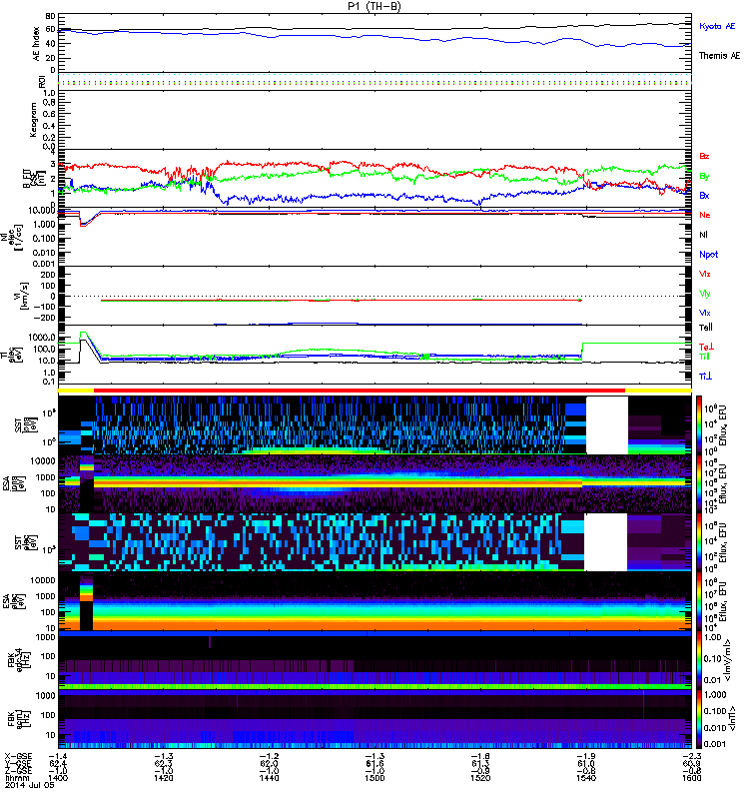
Task: Click the 0.001 tick on density axis
Action: (x=44, y=264)
